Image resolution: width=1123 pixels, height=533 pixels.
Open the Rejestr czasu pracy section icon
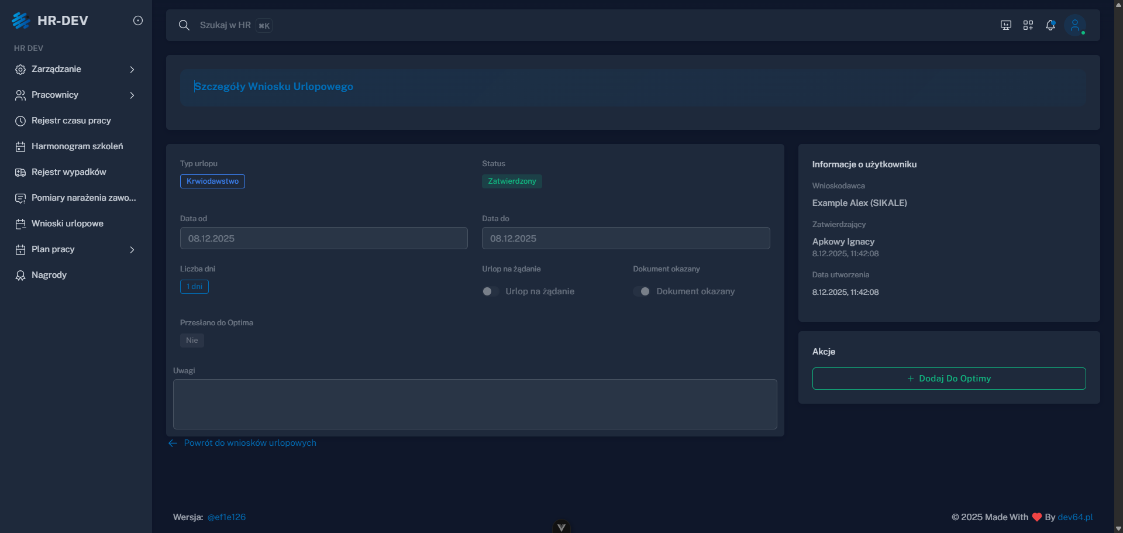20,121
